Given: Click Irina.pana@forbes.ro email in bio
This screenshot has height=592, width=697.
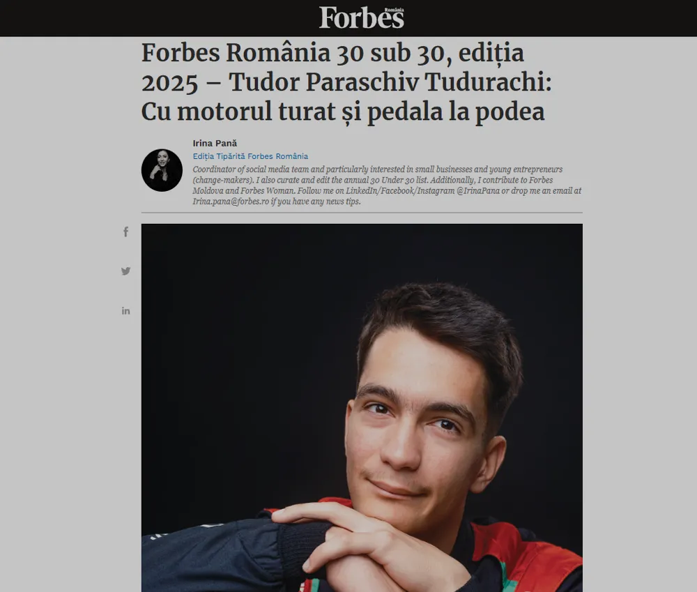Looking at the screenshot, I should (x=231, y=202).
